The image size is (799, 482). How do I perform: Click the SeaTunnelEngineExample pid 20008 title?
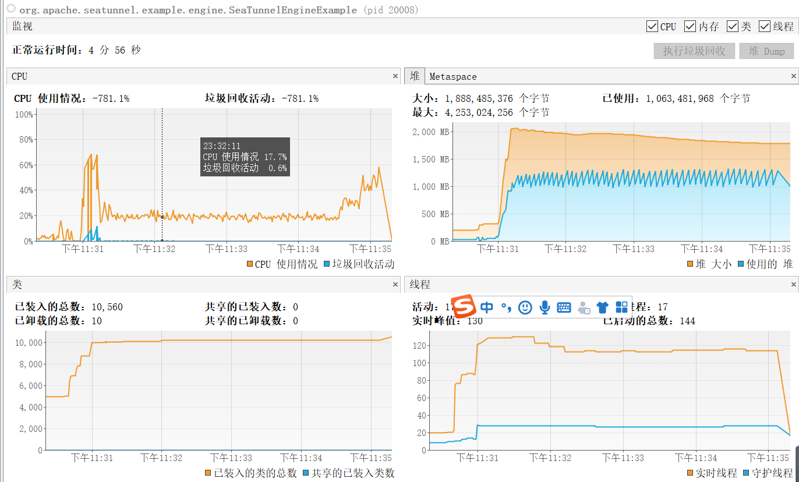[218, 10]
